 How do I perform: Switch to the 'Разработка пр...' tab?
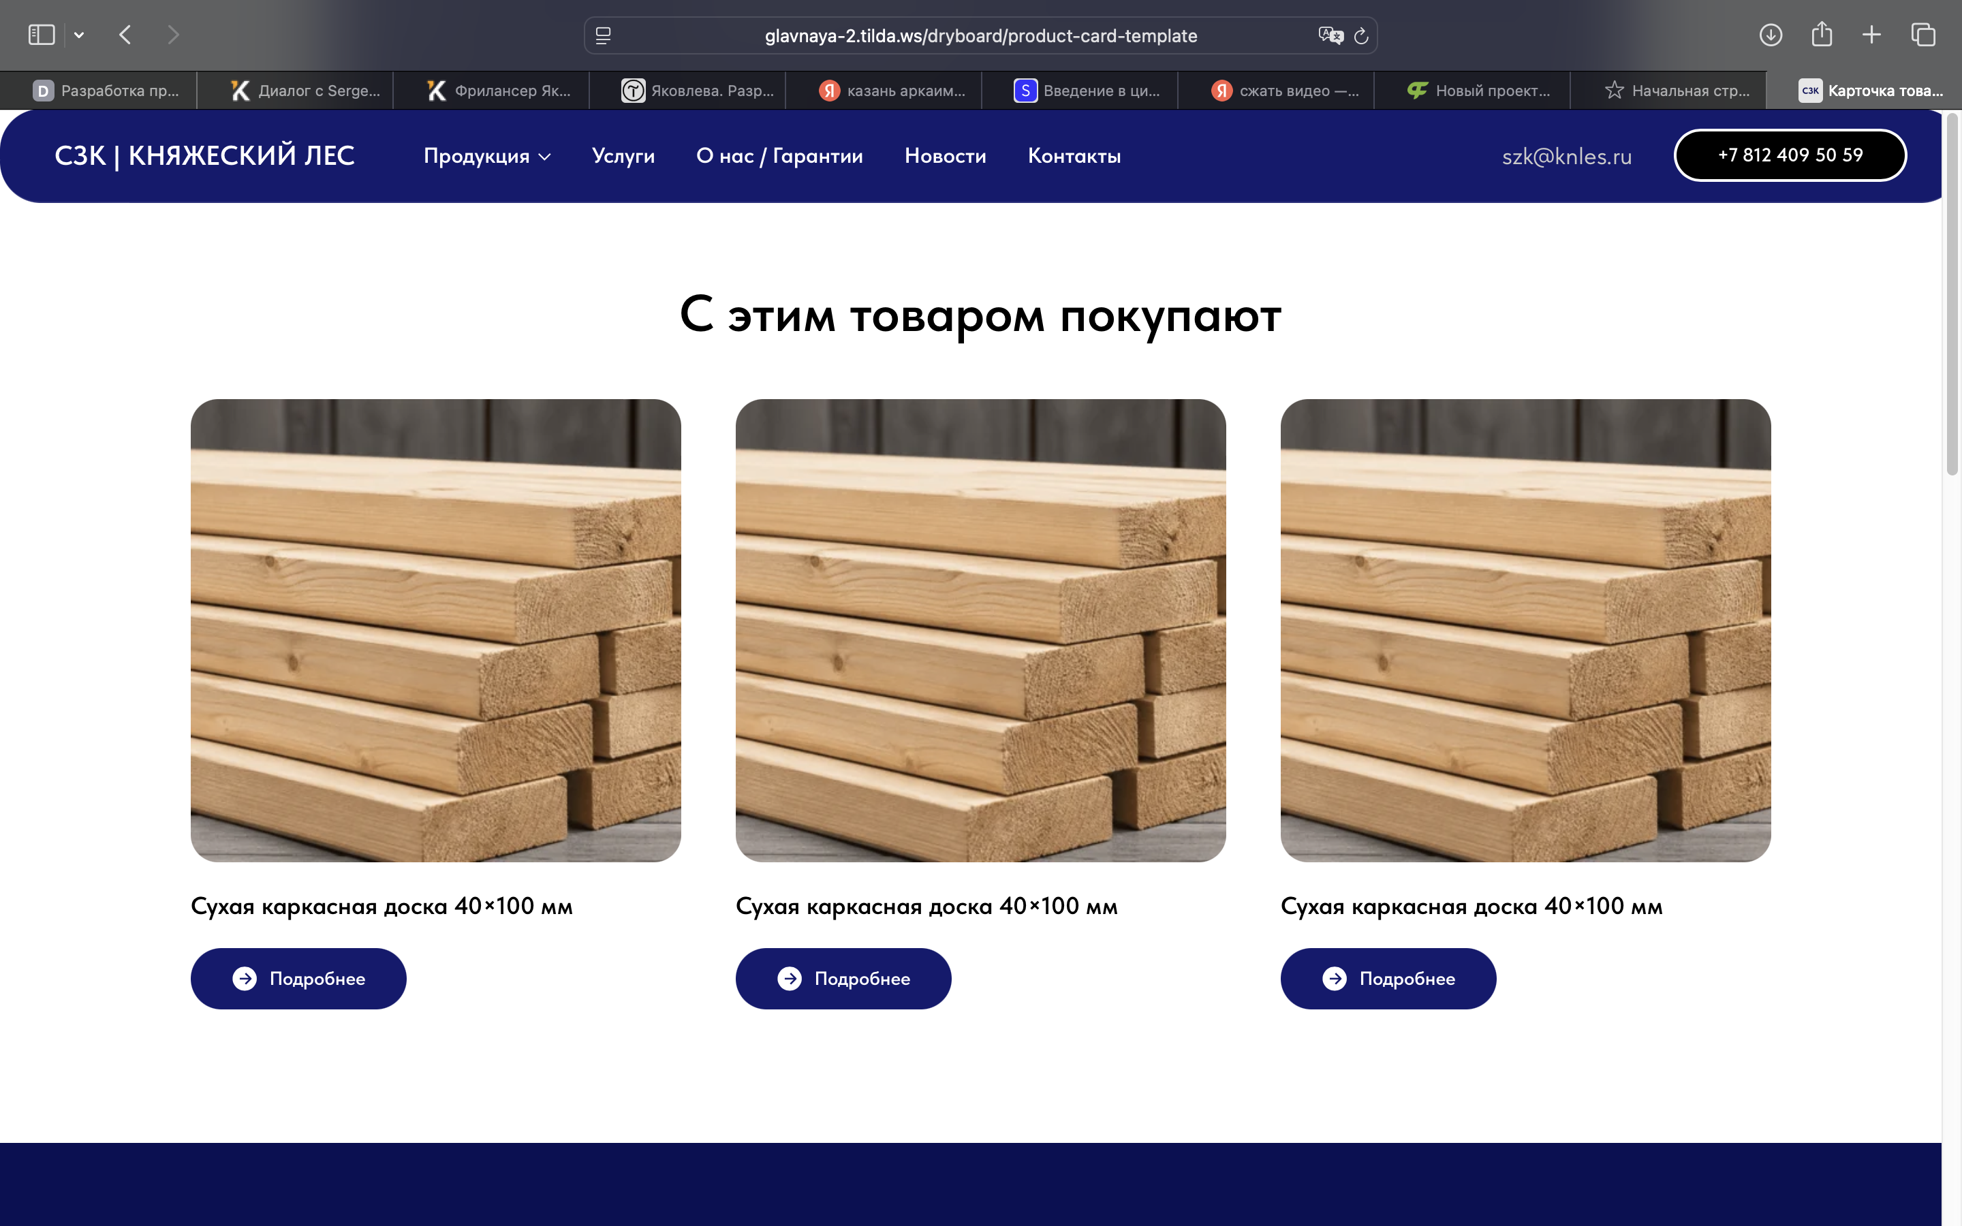(x=98, y=91)
